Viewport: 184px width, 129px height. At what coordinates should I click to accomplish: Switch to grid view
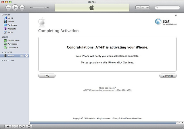pos(143,7)
